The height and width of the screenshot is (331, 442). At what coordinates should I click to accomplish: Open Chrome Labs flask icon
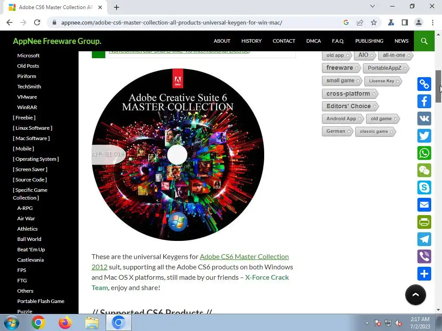pos(391,22)
